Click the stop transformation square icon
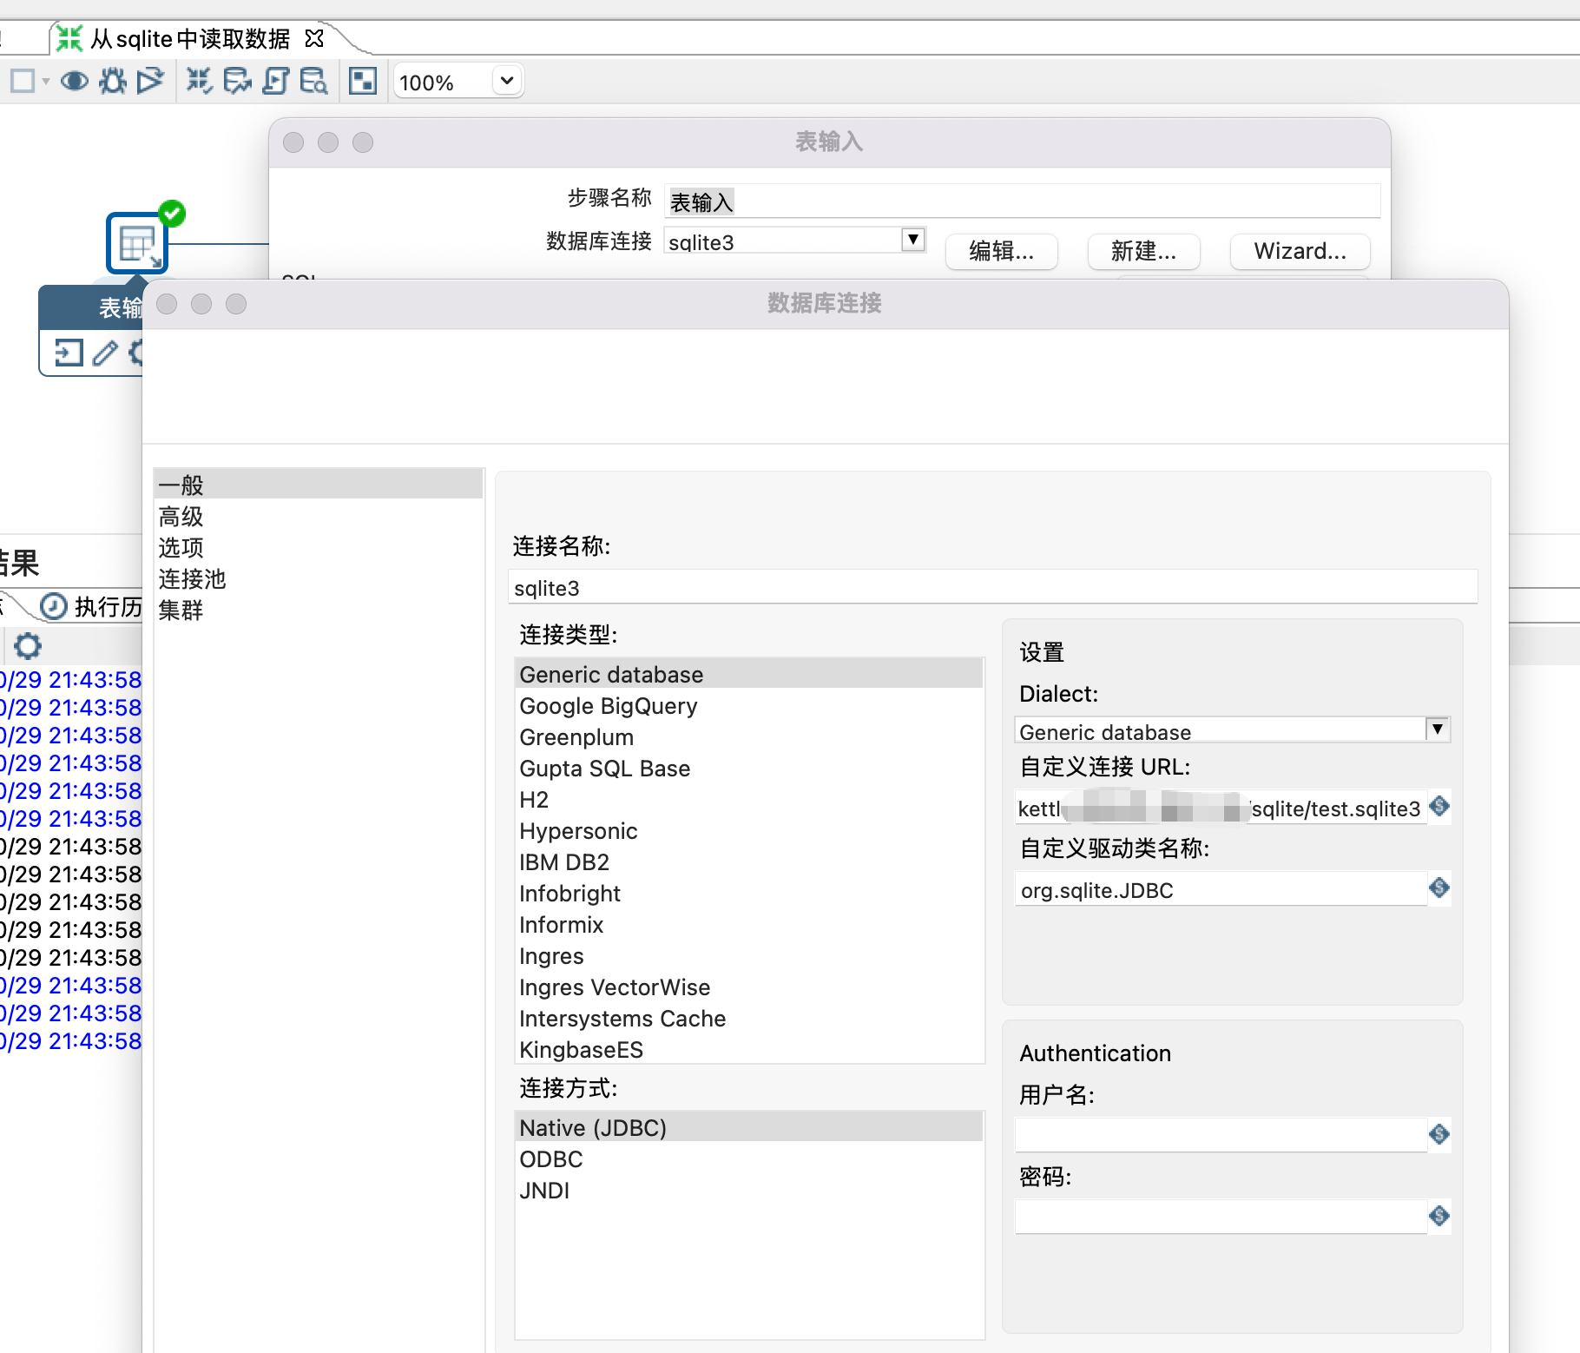 click(x=23, y=82)
